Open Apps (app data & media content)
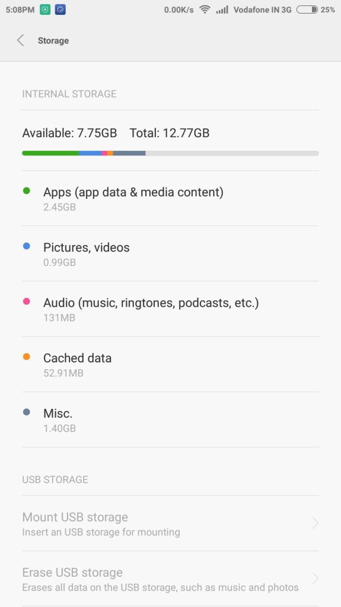Viewport: 341px width, 607px height. (170, 198)
